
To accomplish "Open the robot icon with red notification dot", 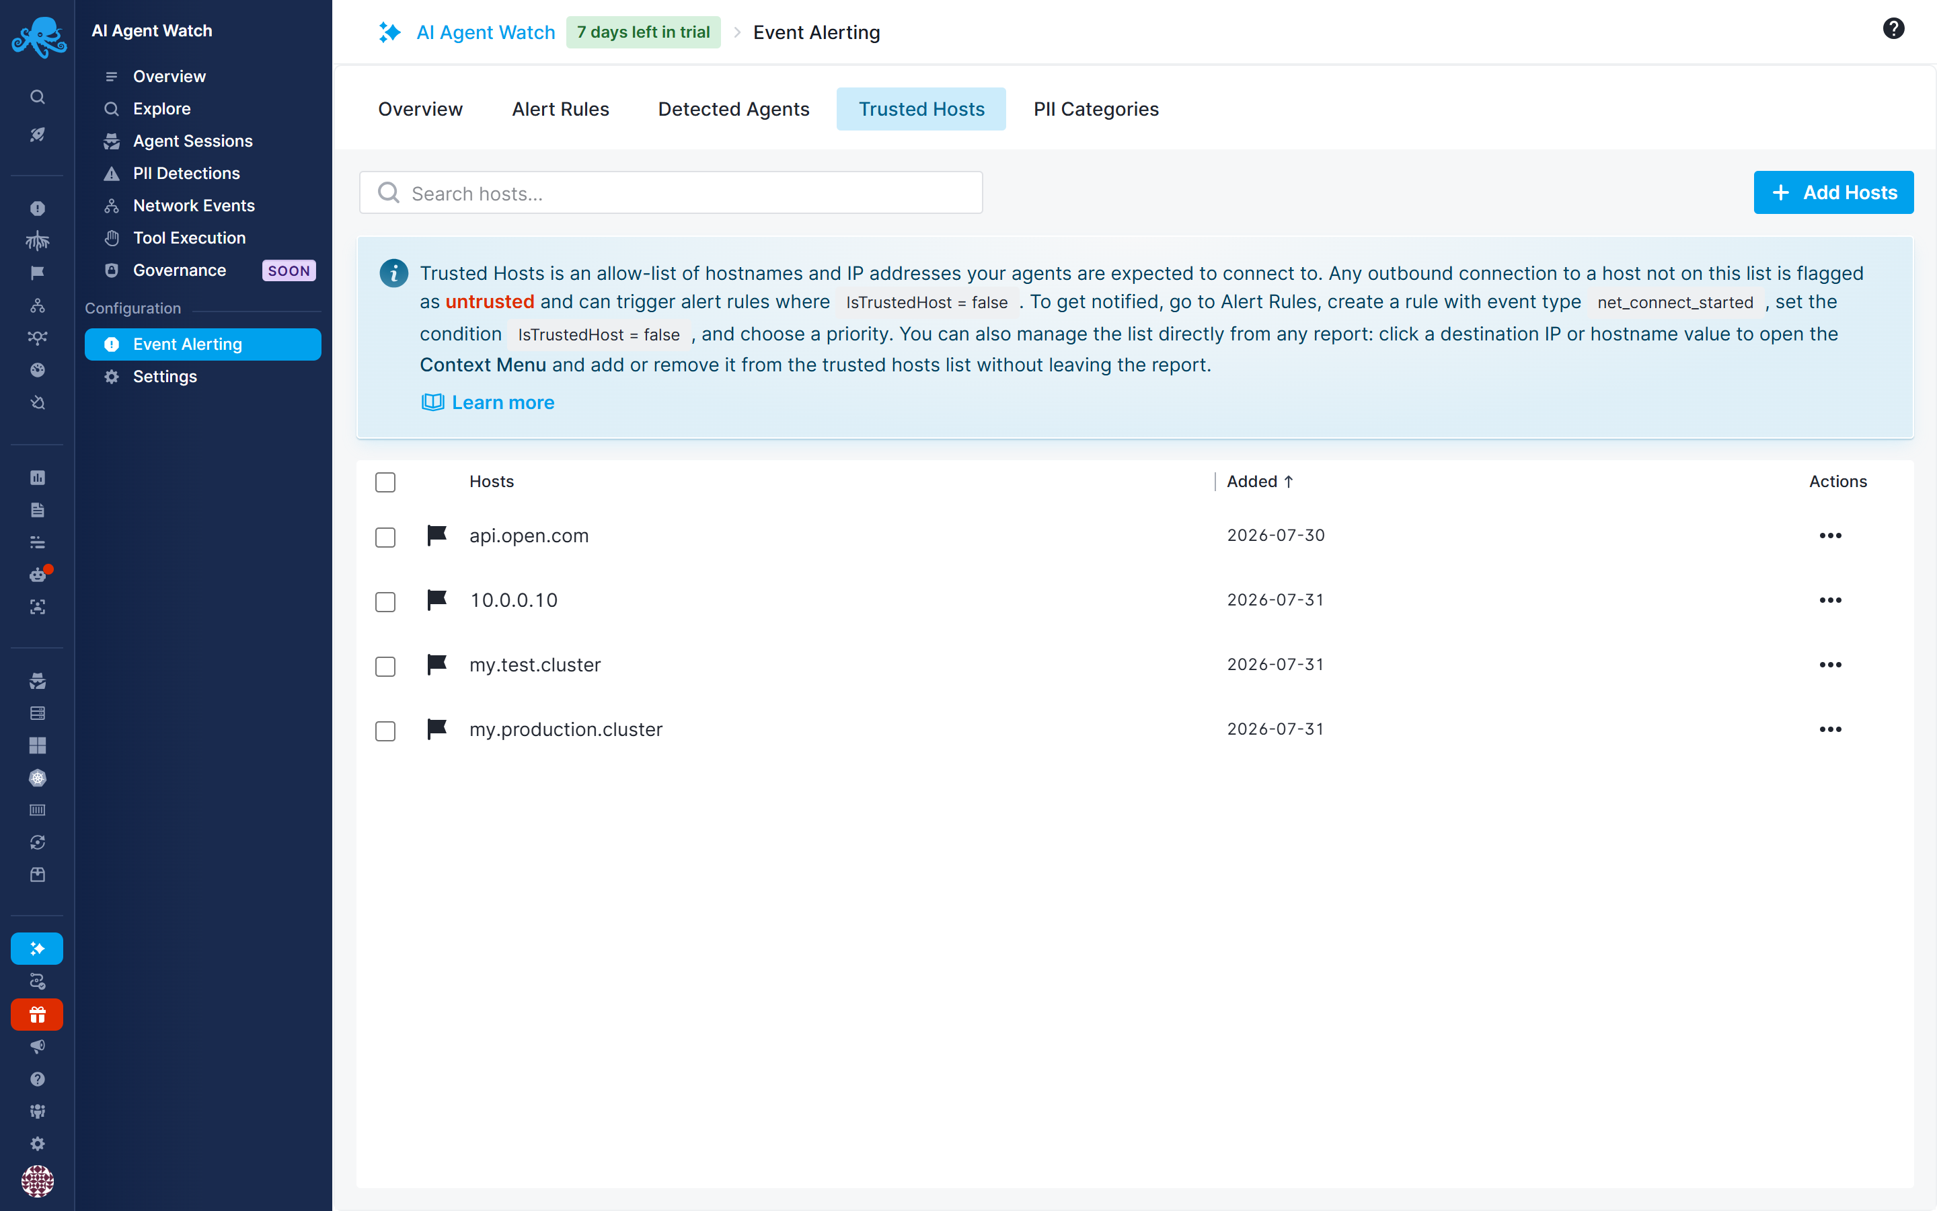I will point(38,573).
